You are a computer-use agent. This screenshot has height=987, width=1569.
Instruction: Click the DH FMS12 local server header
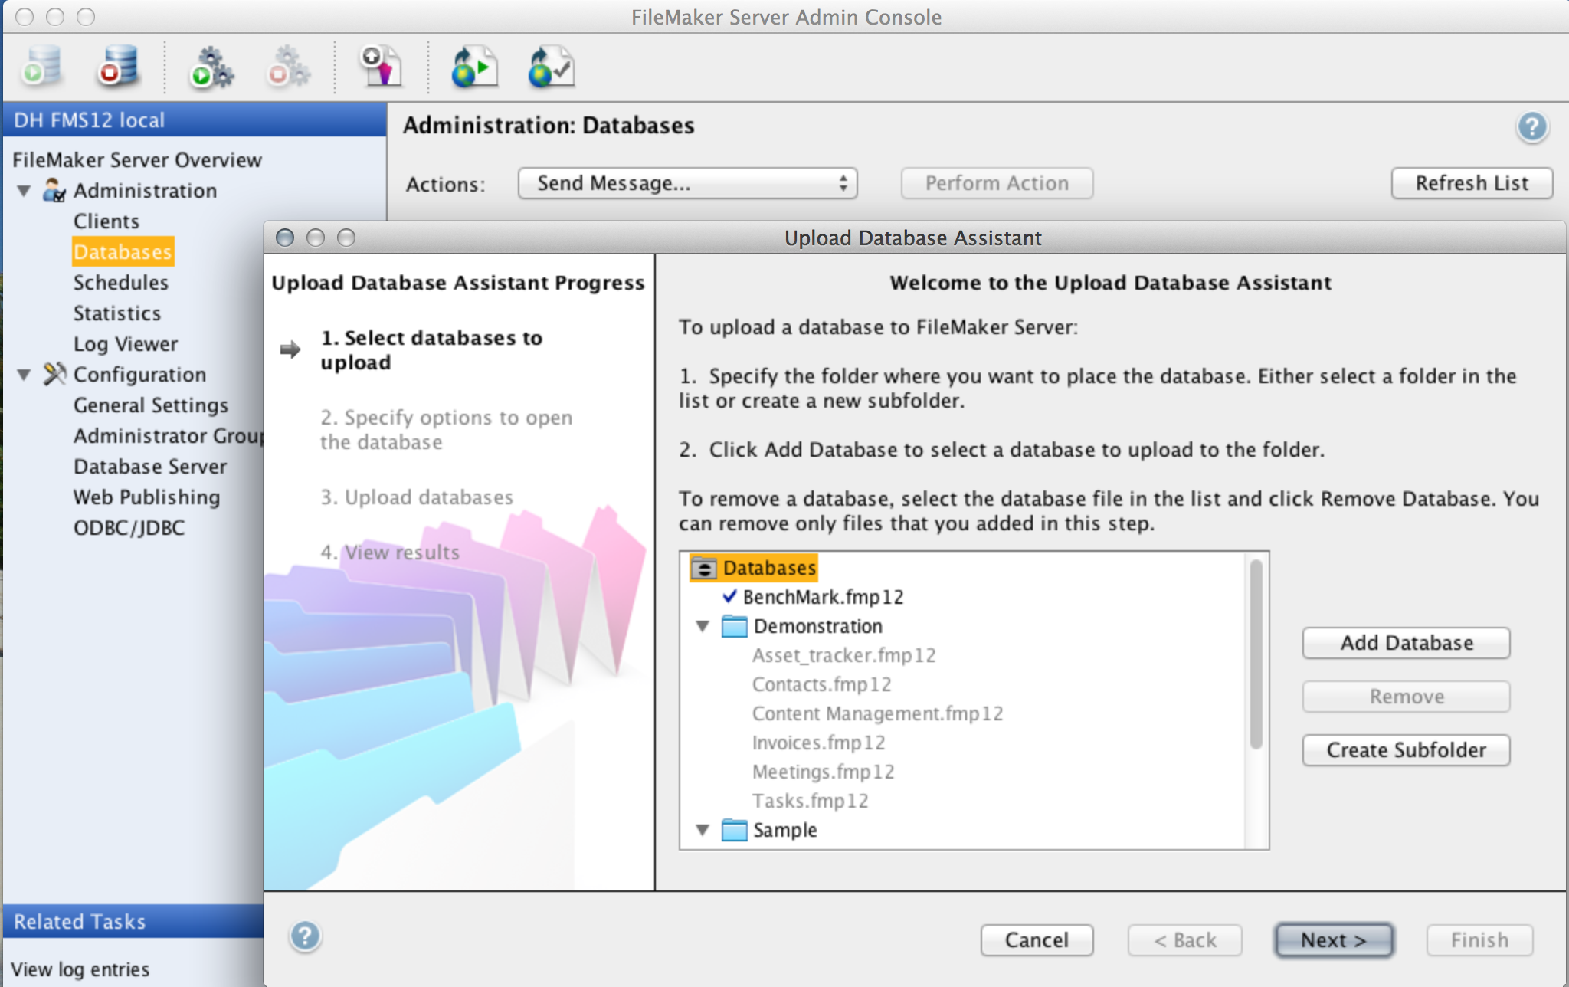[x=195, y=120]
